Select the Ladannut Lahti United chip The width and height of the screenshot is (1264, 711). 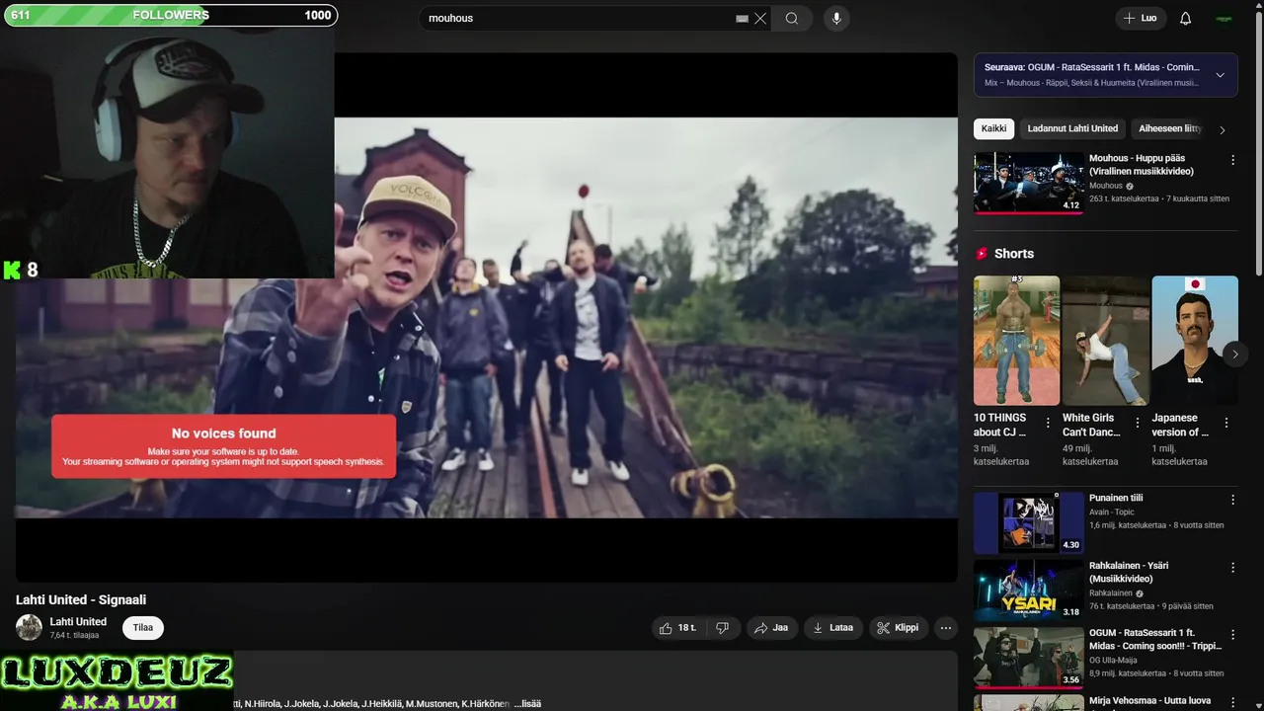click(1072, 128)
